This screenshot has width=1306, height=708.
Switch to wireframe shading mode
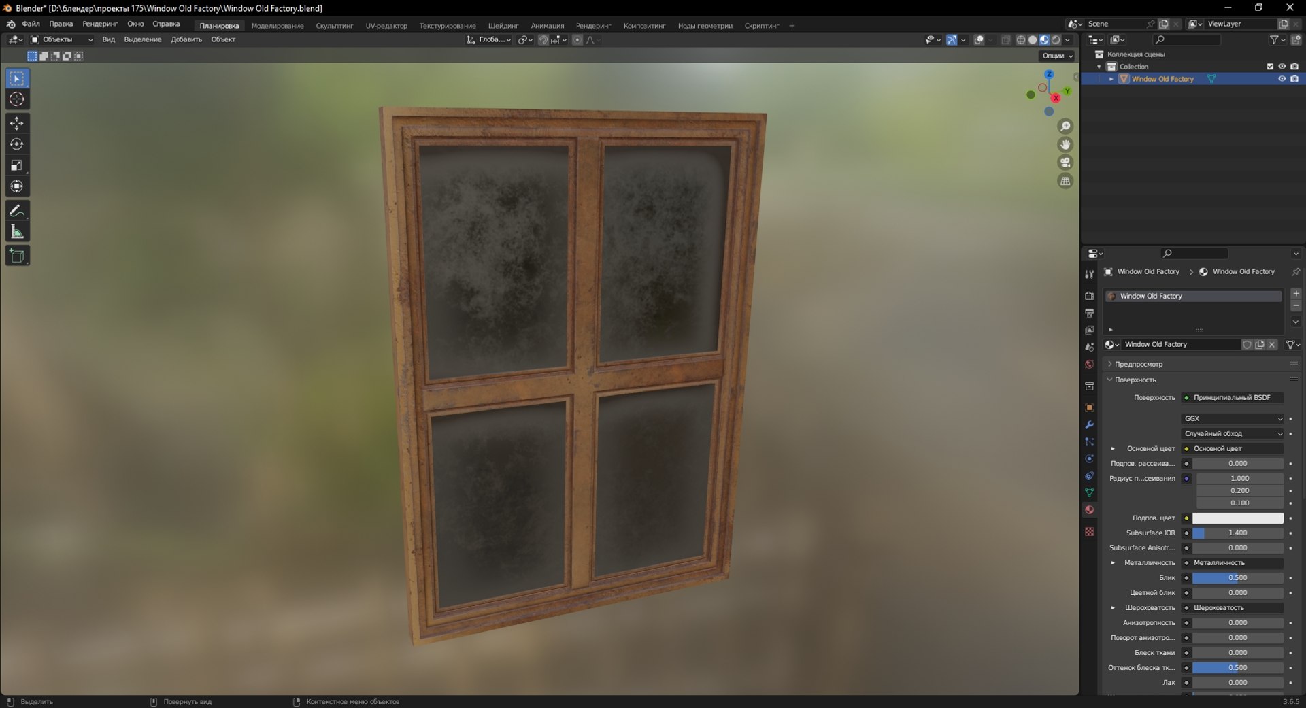click(x=1021, y=39)
